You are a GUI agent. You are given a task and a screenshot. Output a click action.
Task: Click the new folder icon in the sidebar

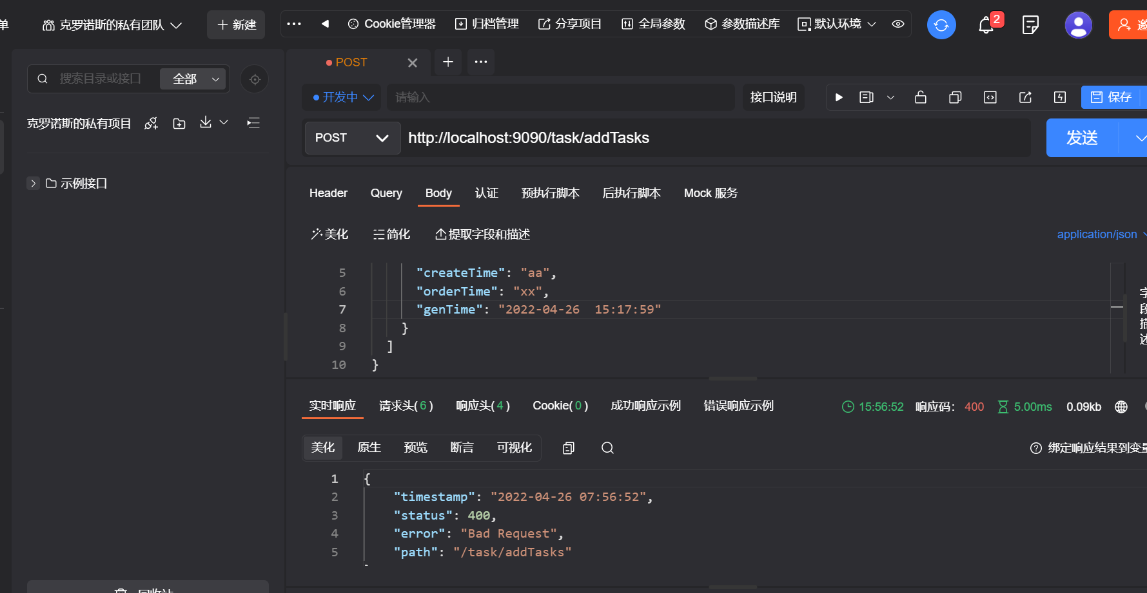pyautogui.click(x=179, y=122)
